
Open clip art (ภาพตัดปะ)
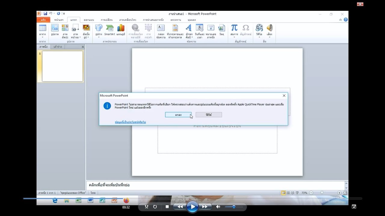click(x=65, y=31)
